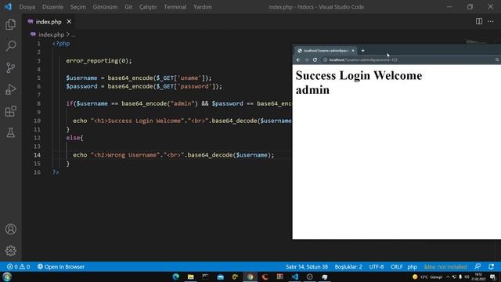The width and height of the screenshot is (501, 282).
Task: Click UTF-8 encoding selector
Action: pos(377,266)
